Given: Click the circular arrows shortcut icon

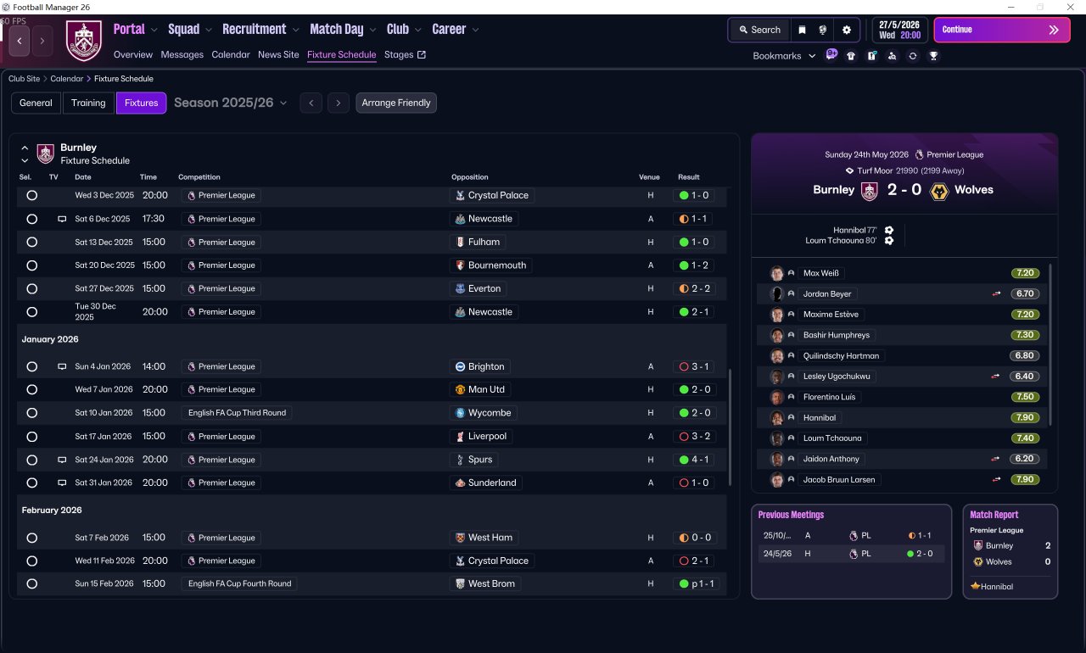Looking at the screenshot, I should pyautogui.click(x=912, y=56).
